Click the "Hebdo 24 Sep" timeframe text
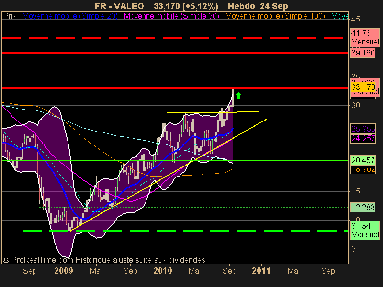The width and height of the screenshot is (383, 287). pos(258,6)
